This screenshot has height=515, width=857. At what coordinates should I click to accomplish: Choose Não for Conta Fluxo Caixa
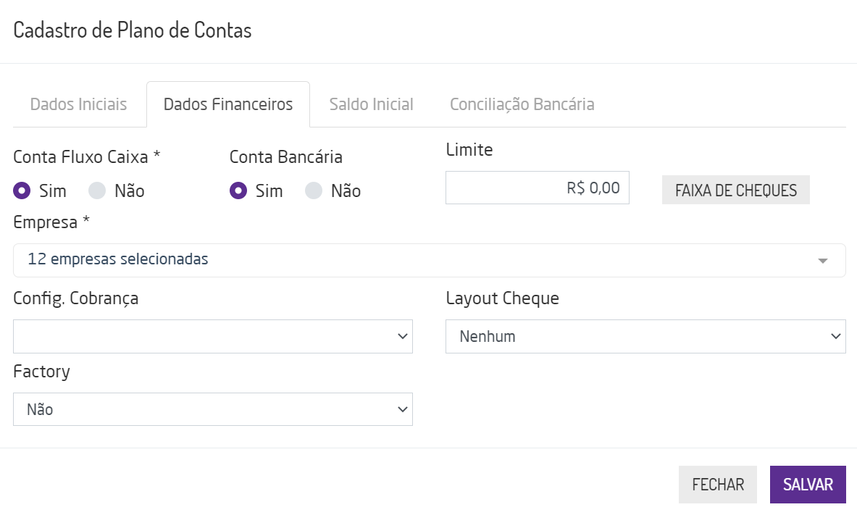coord(97,190)
